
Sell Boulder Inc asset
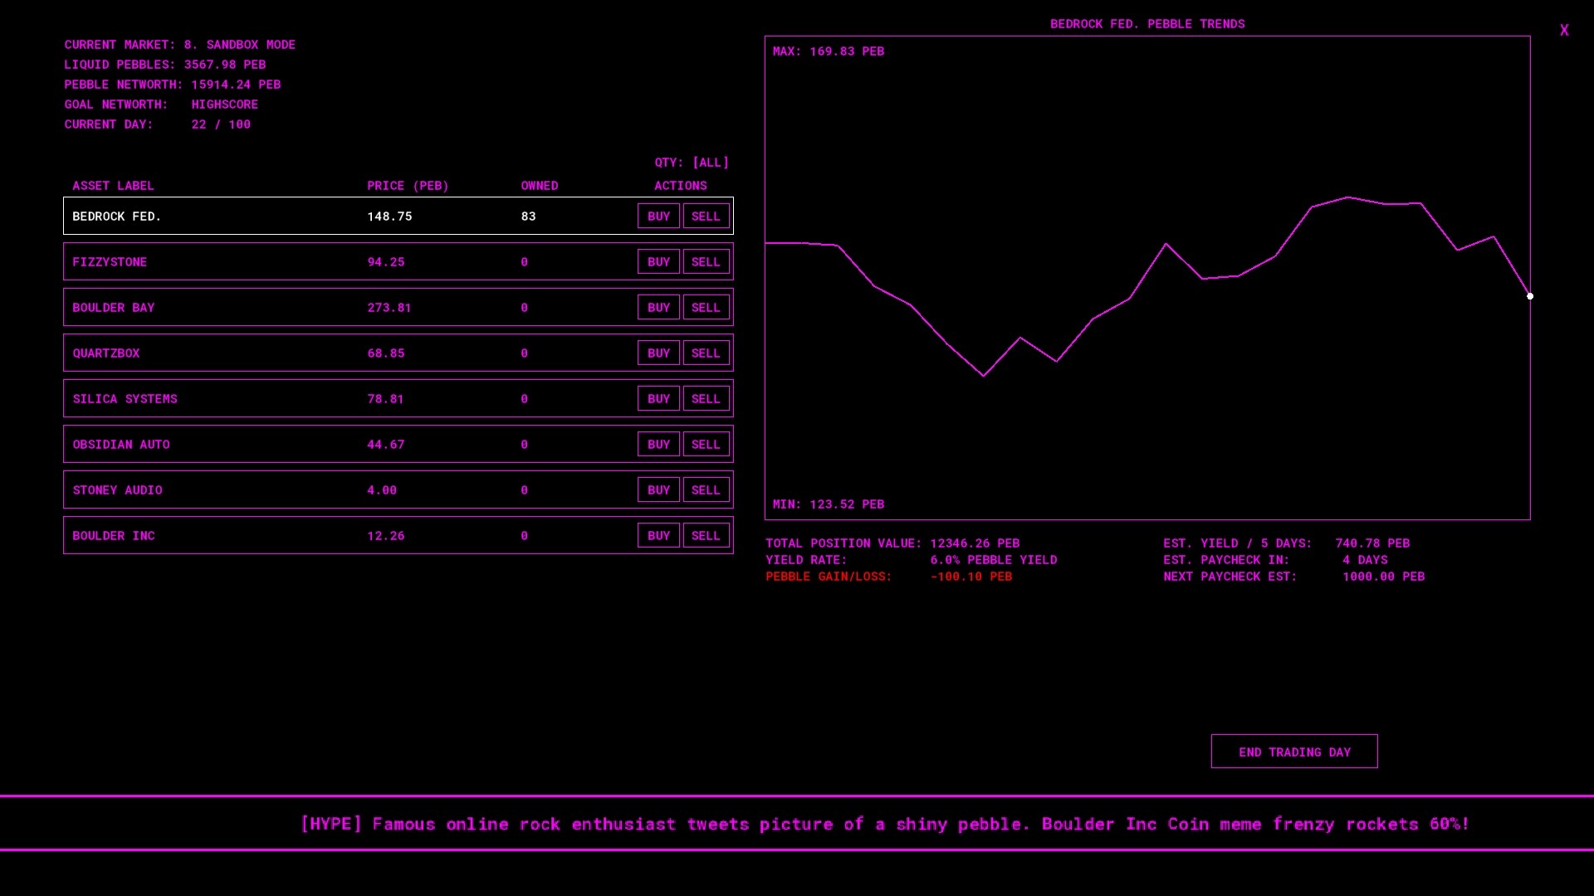[706, 535]
